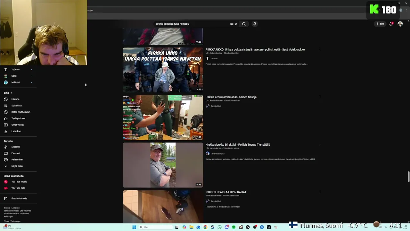410x231 pixels.
Task: Open PIRKKIS LEAKKAA UPIN RAHAT title
Action: 226,192
